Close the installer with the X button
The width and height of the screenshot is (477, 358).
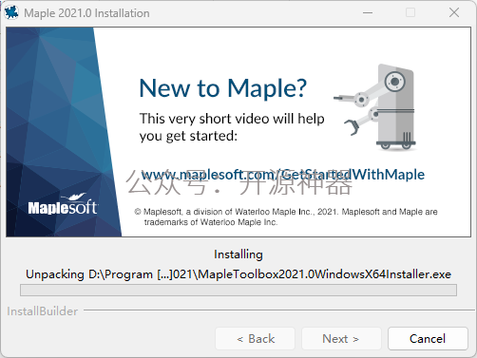[454, 12]
